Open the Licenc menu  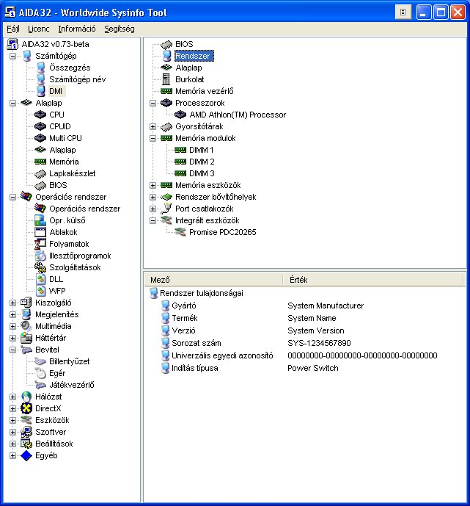click(39, 29)
